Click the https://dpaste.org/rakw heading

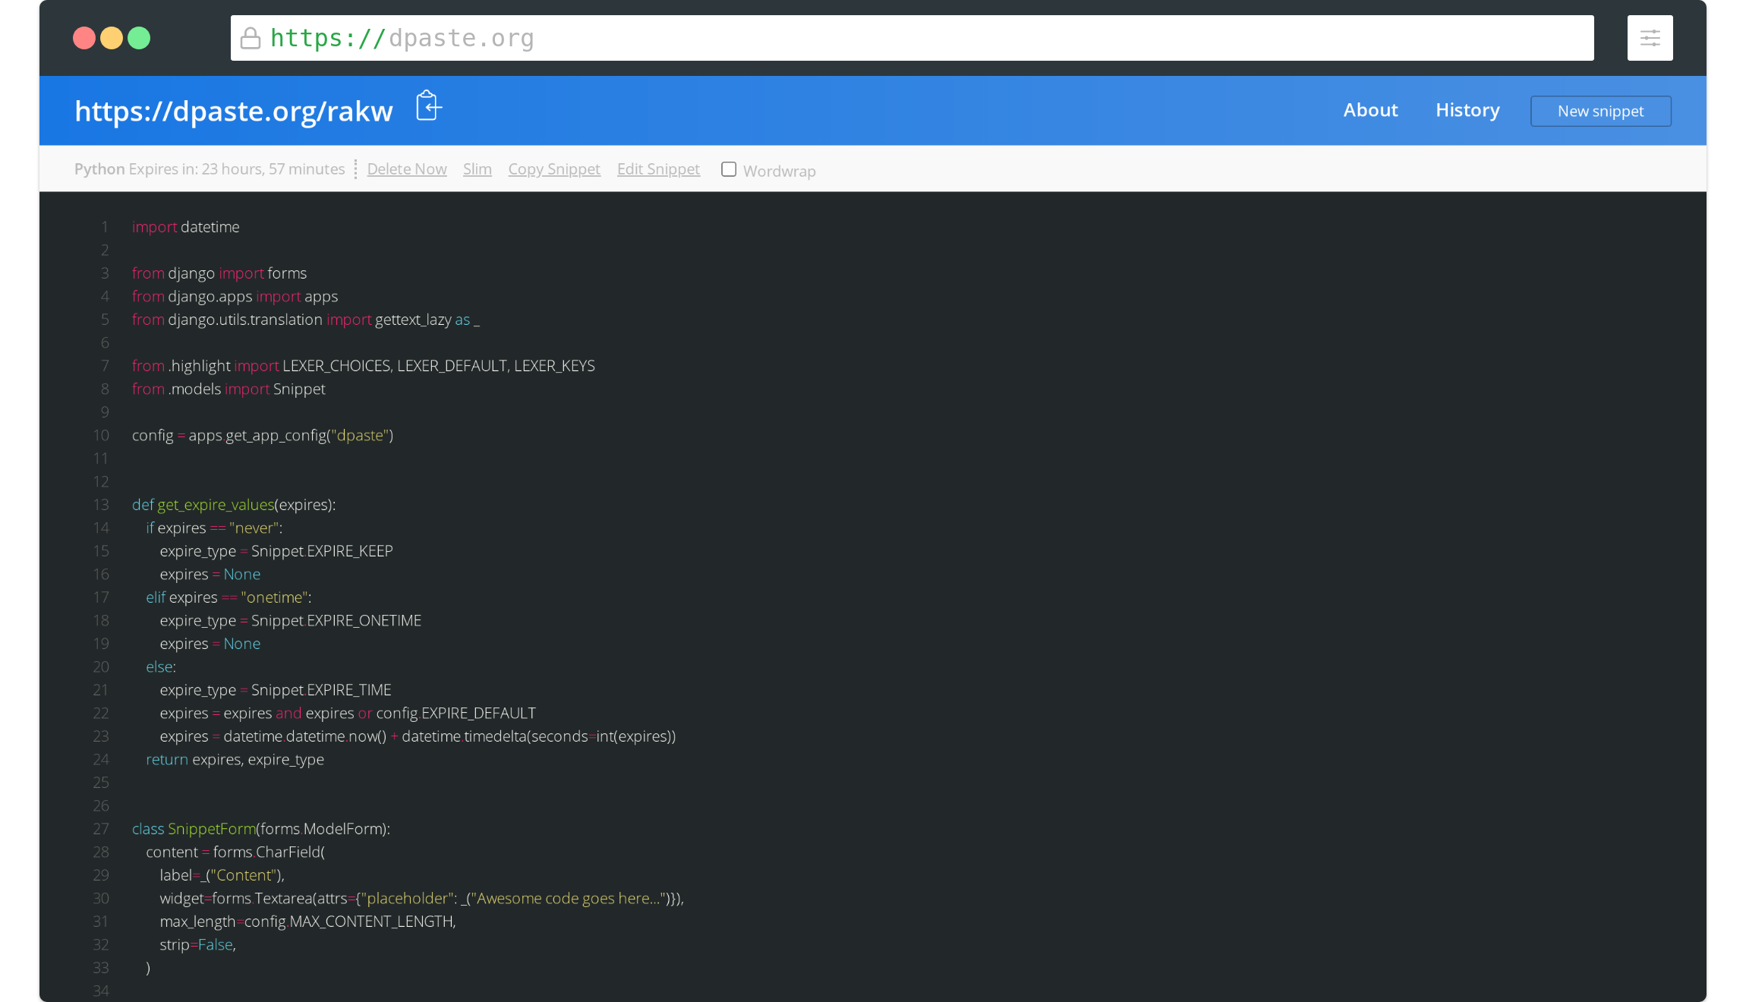(x=234, y=111)
